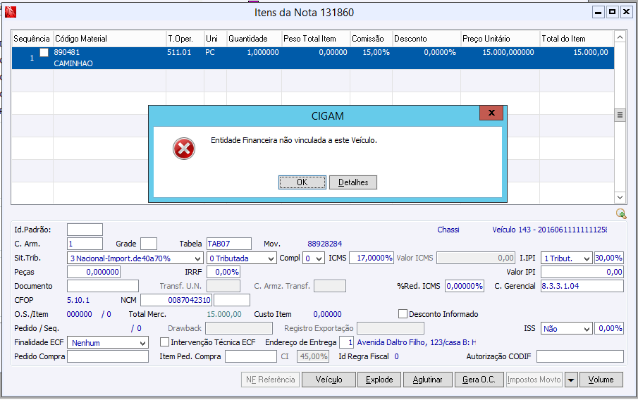
Task: Close the CIGAM error dialog
Action: pyautogui.click(x=491, y=113)
